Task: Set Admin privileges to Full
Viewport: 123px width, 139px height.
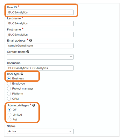Action: coord(10,119)
